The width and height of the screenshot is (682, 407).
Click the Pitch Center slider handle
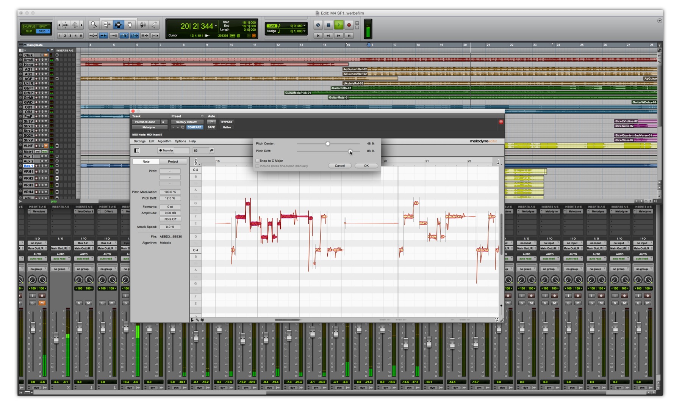(328, 144)
